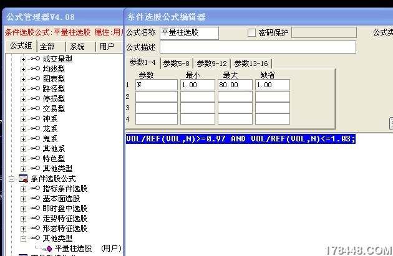This screenshot has width=393, height=256.
Task: Collapse the 条件选股公式 root node
Action: point(11,179)
